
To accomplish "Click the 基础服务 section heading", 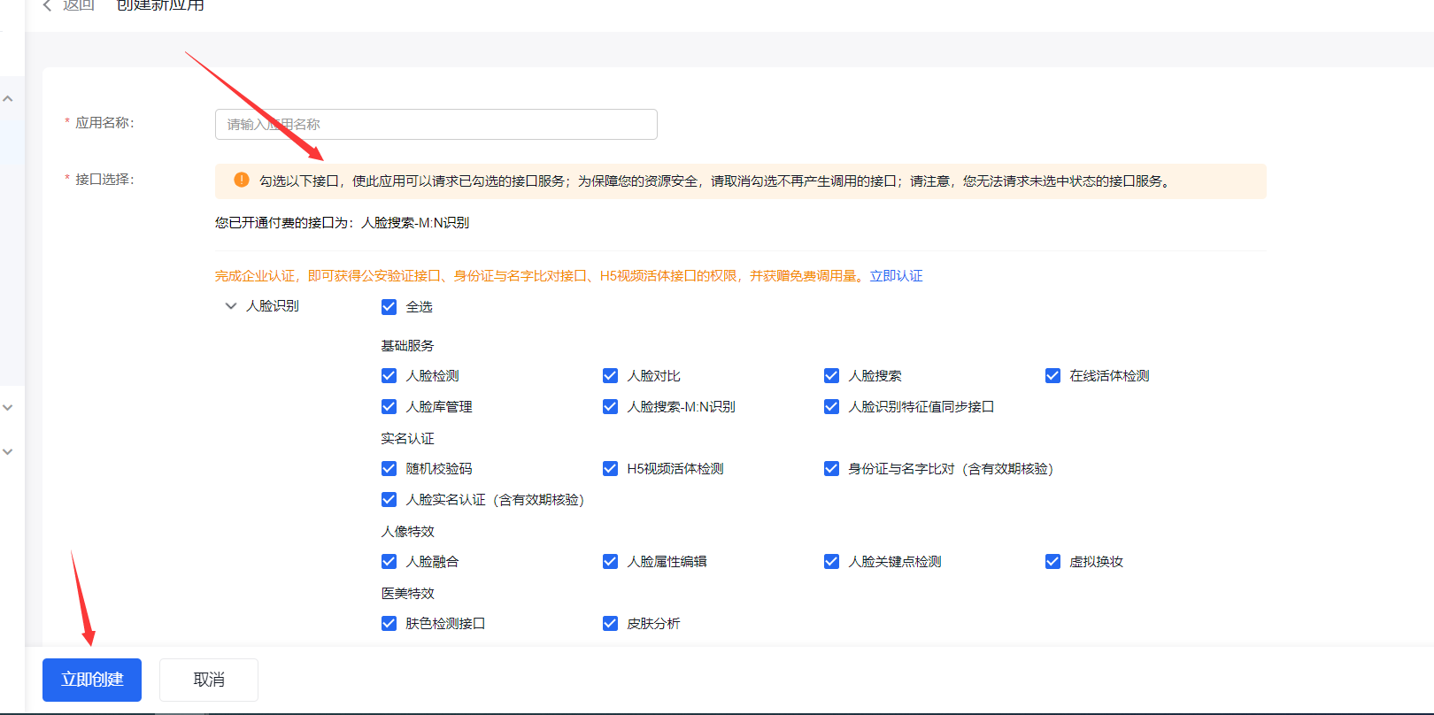I will pos(408,346).
